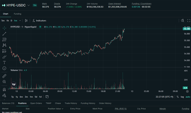Open the Chase tab
This screenshot has width=191, height=113.
(x=58, y=103)
